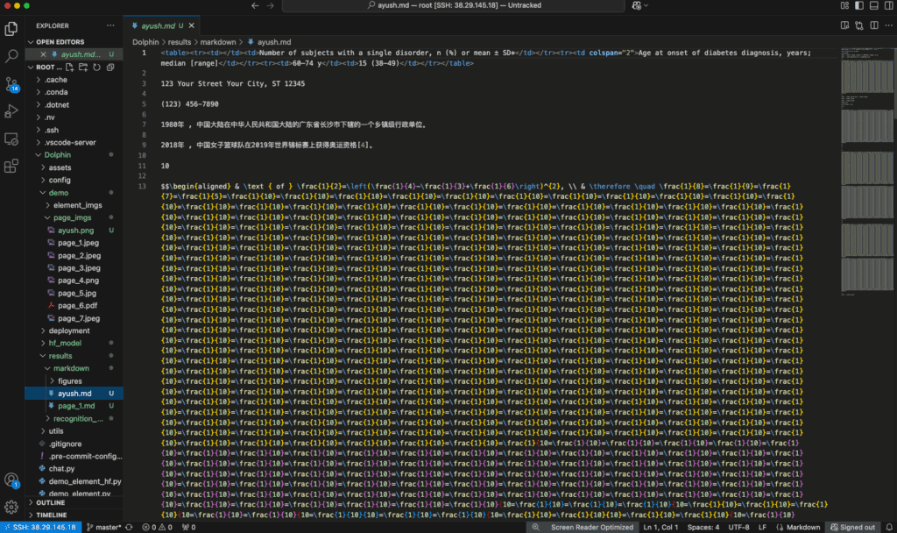Open ayush.png in file tree
The width and height of the screenshot is (897, 533).
click(74, 231)
